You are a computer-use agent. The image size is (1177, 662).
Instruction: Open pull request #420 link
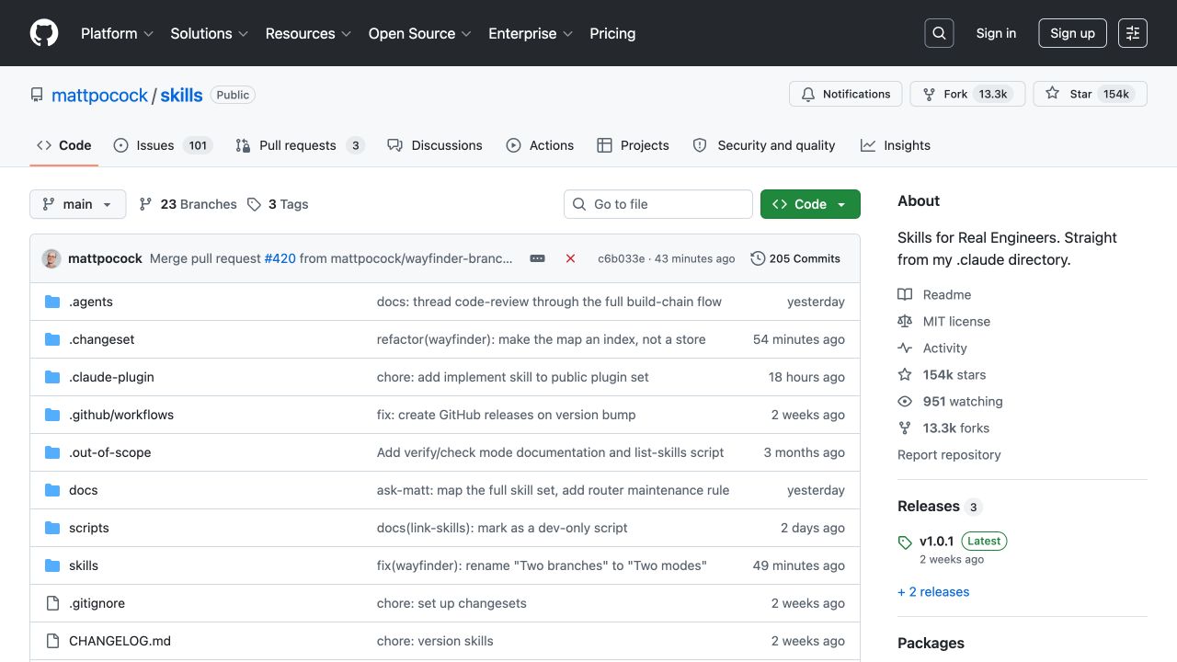coord(280,258)
